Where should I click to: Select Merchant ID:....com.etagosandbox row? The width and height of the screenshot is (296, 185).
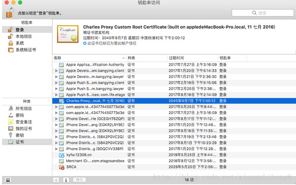174,161
